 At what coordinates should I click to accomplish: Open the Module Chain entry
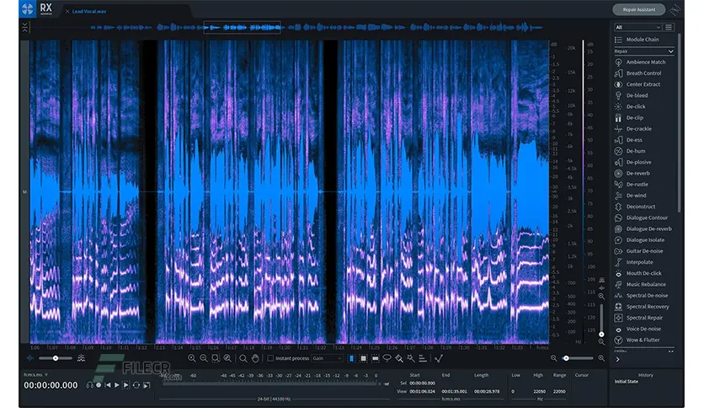point(643,40)
